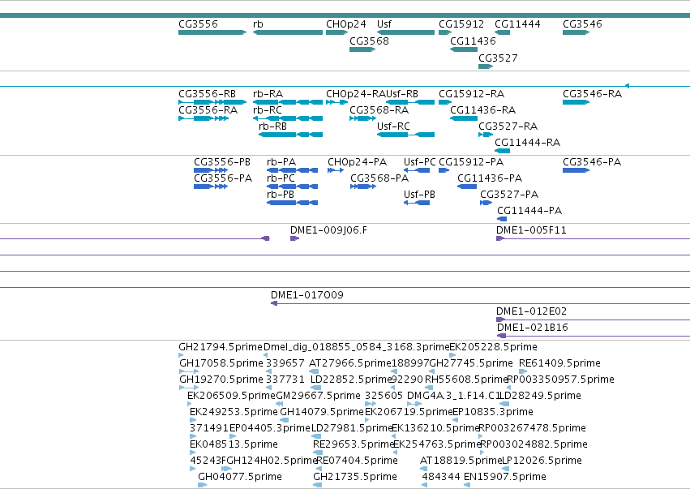This screenshot has width=690, height=489.
Task: Select the Usf-PC protein label
Action: click(x=420, y=162)
